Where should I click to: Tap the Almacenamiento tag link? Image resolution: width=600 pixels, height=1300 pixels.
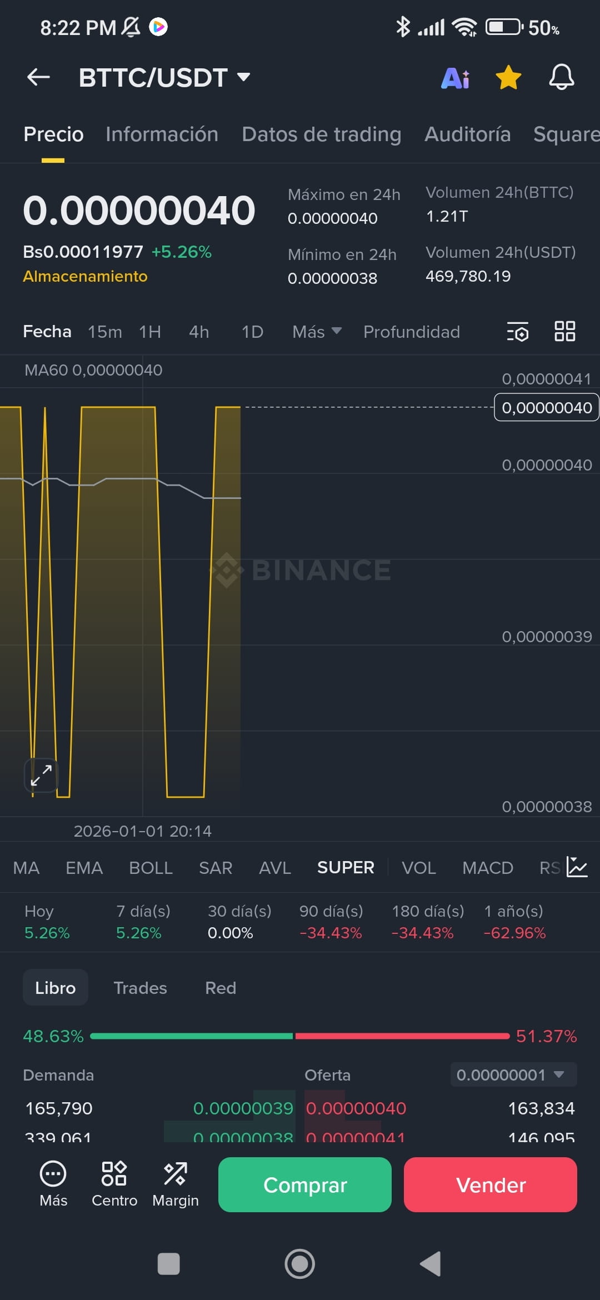85,276
